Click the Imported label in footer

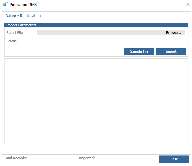pyautogui.click(x=87, y=158)
